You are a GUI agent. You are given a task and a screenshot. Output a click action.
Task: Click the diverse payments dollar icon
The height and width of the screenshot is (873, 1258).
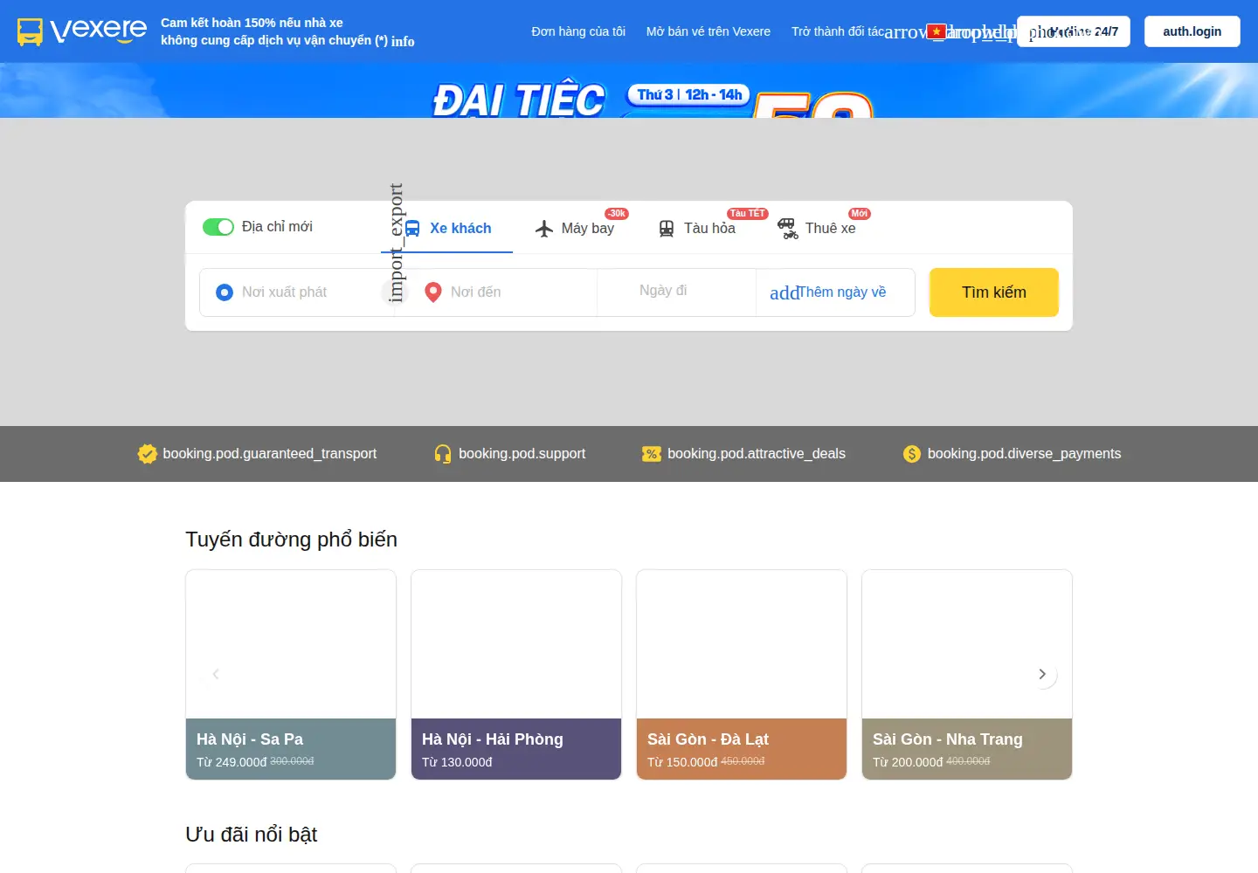[912, 454]
